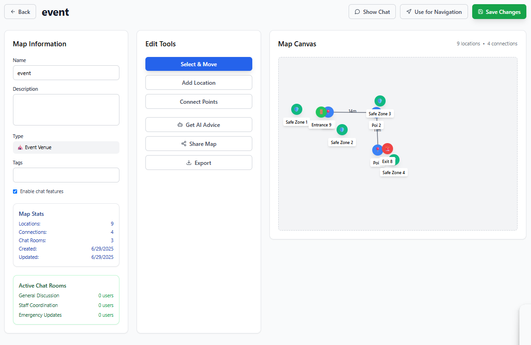The image size is (531, 345).
Task: Uncheck Enable chat features
Action: [15, 191]
